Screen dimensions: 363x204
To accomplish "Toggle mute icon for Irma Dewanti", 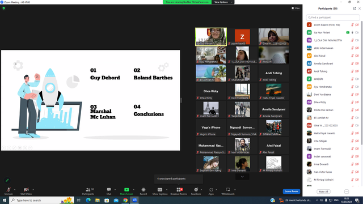I will click(352, 164).
